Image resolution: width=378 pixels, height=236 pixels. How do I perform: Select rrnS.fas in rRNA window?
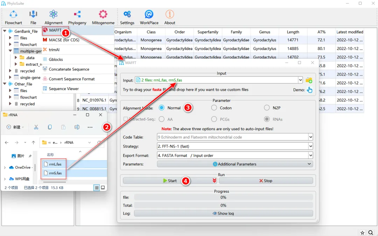[x=55, y=173]
